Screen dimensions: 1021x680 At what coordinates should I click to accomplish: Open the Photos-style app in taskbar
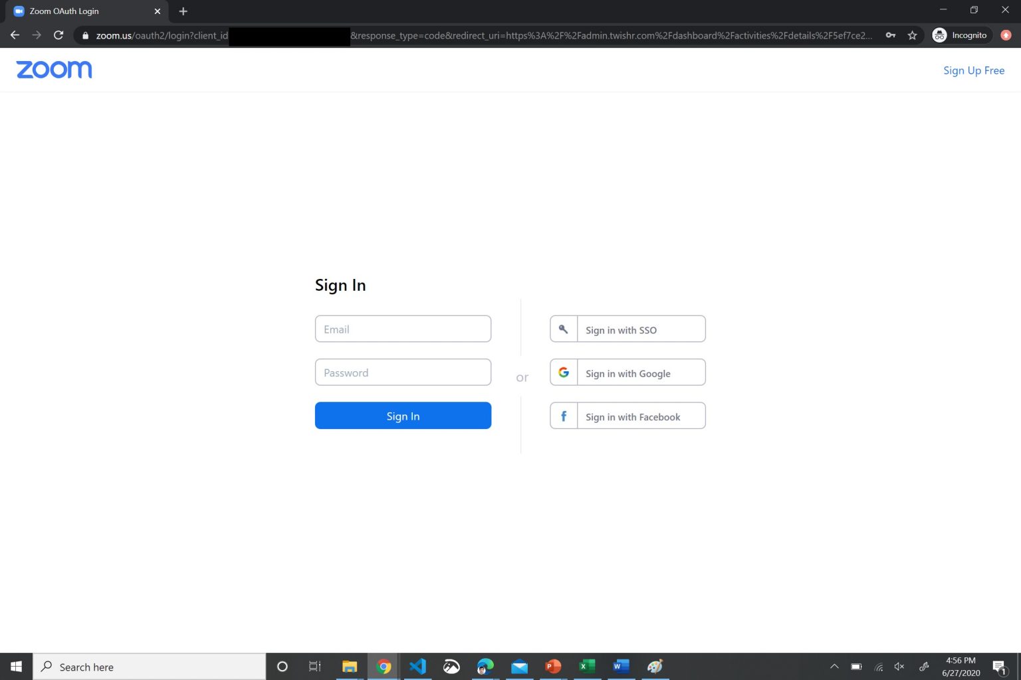pyautogui.click(x=451, y=667)
